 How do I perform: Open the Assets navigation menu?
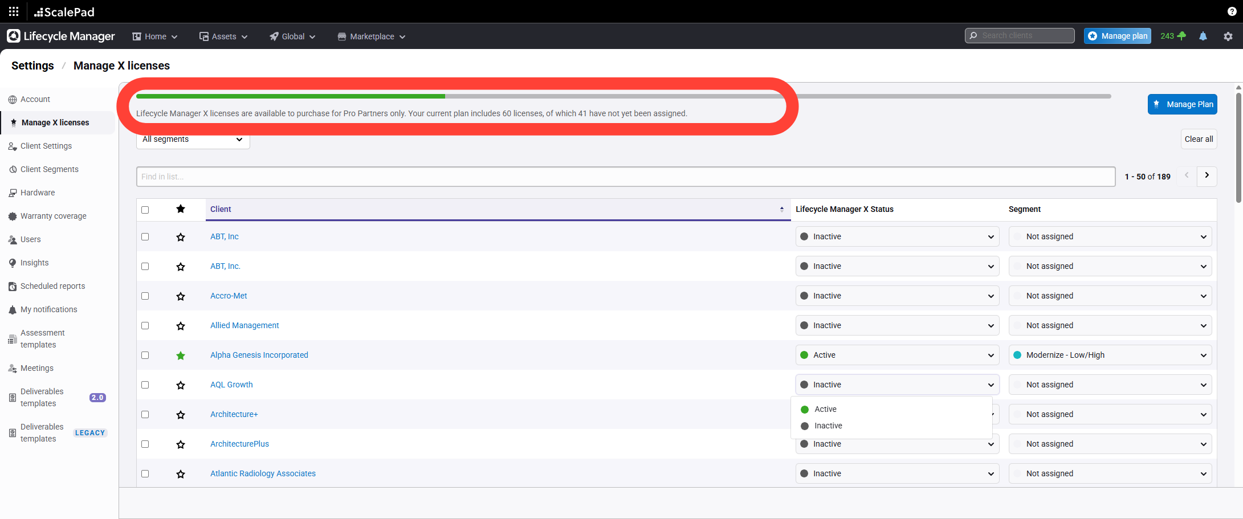(223, 36)
